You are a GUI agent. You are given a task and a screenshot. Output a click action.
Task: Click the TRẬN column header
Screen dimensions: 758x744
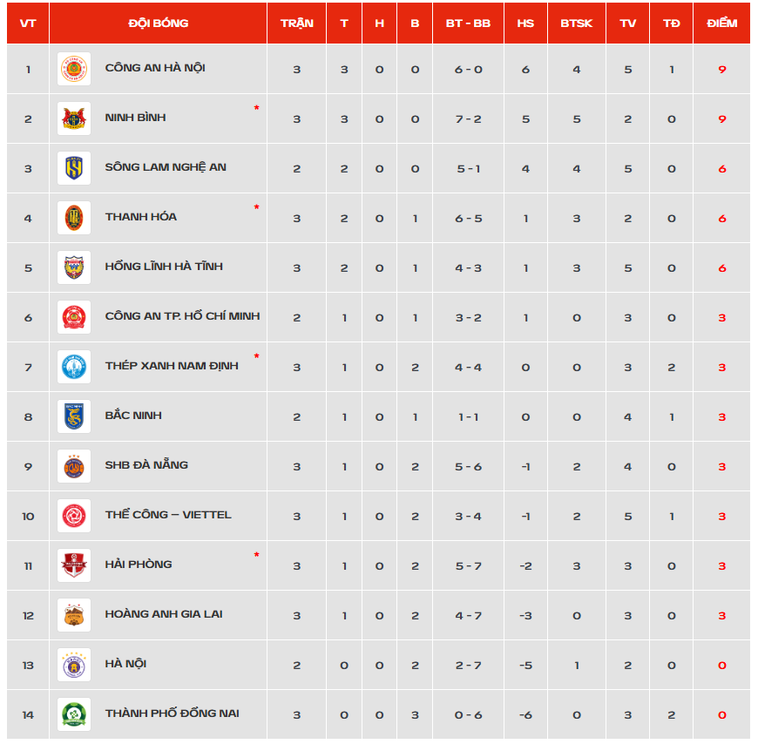(297, 24)
